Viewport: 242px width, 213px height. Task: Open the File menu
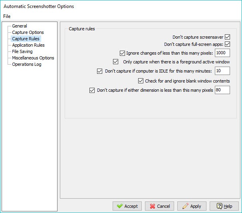pos(7,16)
